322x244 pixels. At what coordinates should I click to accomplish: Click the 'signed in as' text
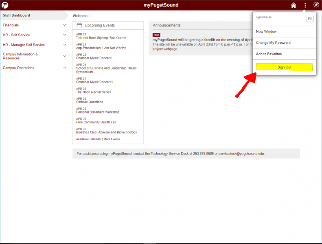click(x=264, y=17)
